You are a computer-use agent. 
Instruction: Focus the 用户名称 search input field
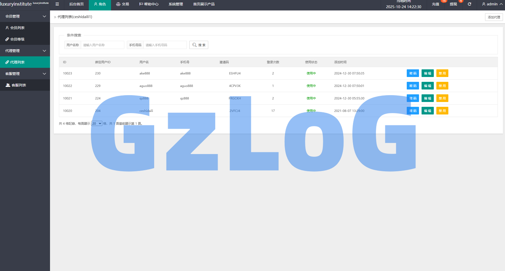coord(102,45)
